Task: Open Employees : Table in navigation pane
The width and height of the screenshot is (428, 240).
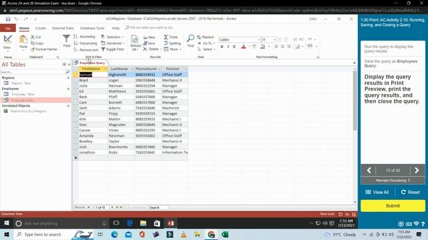Action: click(23, 94)
